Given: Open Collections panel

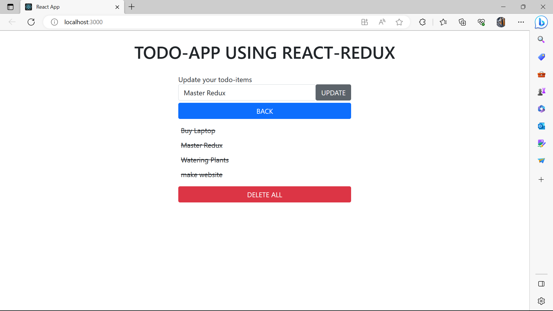Looking at the screenshot, I should pos(462,22).
